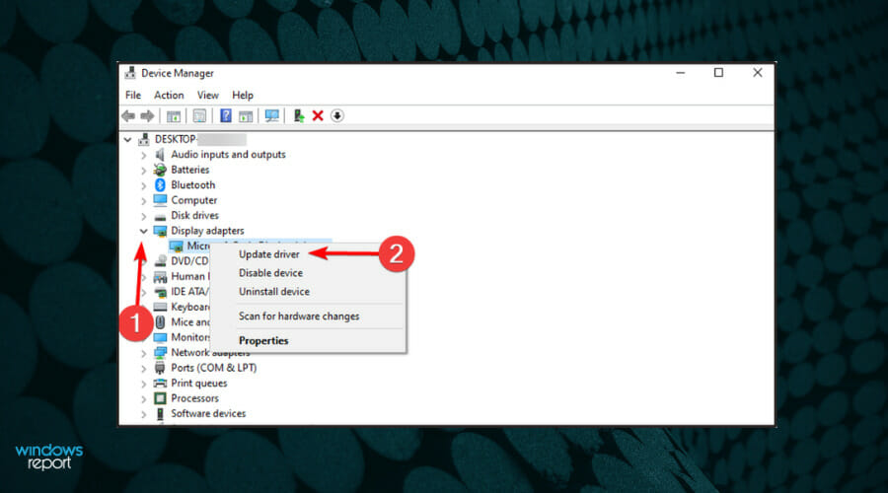Collapse the DESKTOP root node
This screenshot has height=493, width=888.
(x=128, y=139)
